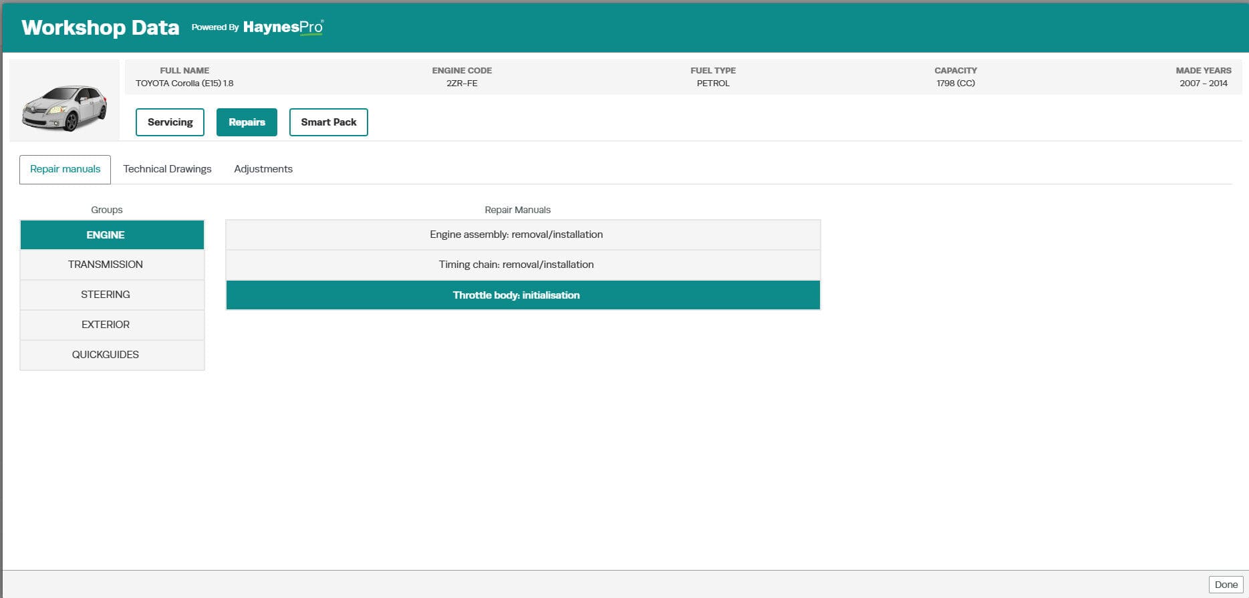This screenshot has height=598, width=1249.
Task: Select the Repairs button
Action: pyautogui.click(x=247, y=122)
